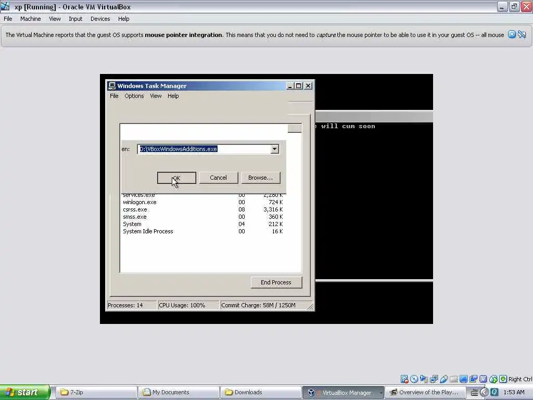Select the System process row
This screenshot has height=400, width=533.
click(203, 224)
